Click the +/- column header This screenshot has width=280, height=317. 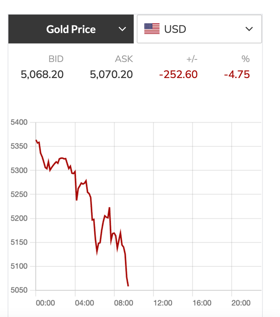(x=191, y=59)
